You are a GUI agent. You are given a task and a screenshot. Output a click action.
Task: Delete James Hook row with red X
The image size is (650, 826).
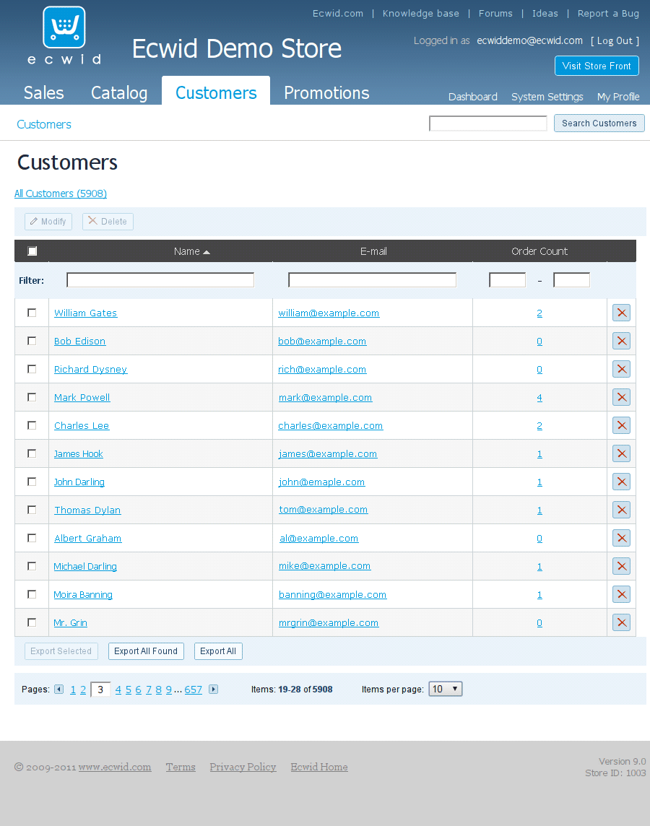pos(622,453)
